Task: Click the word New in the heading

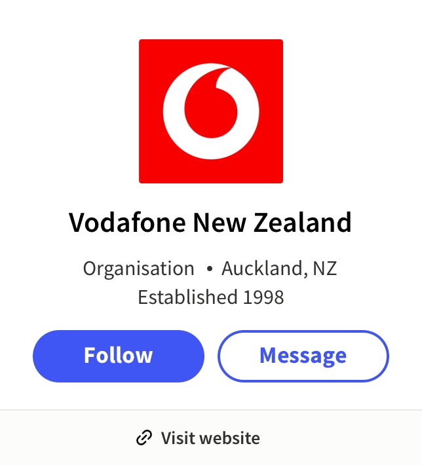Action: (220, 222)
